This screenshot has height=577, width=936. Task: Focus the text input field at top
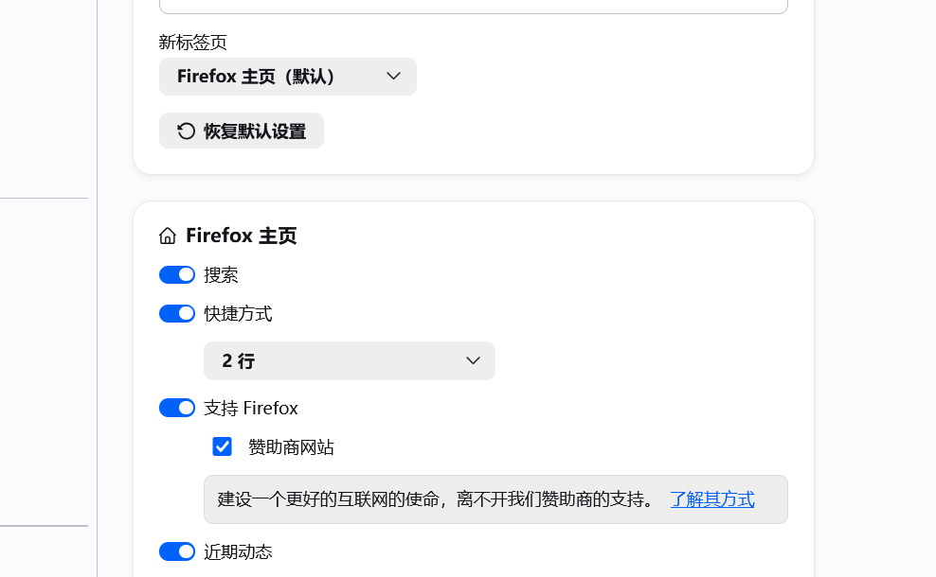(x=474, y=6)
